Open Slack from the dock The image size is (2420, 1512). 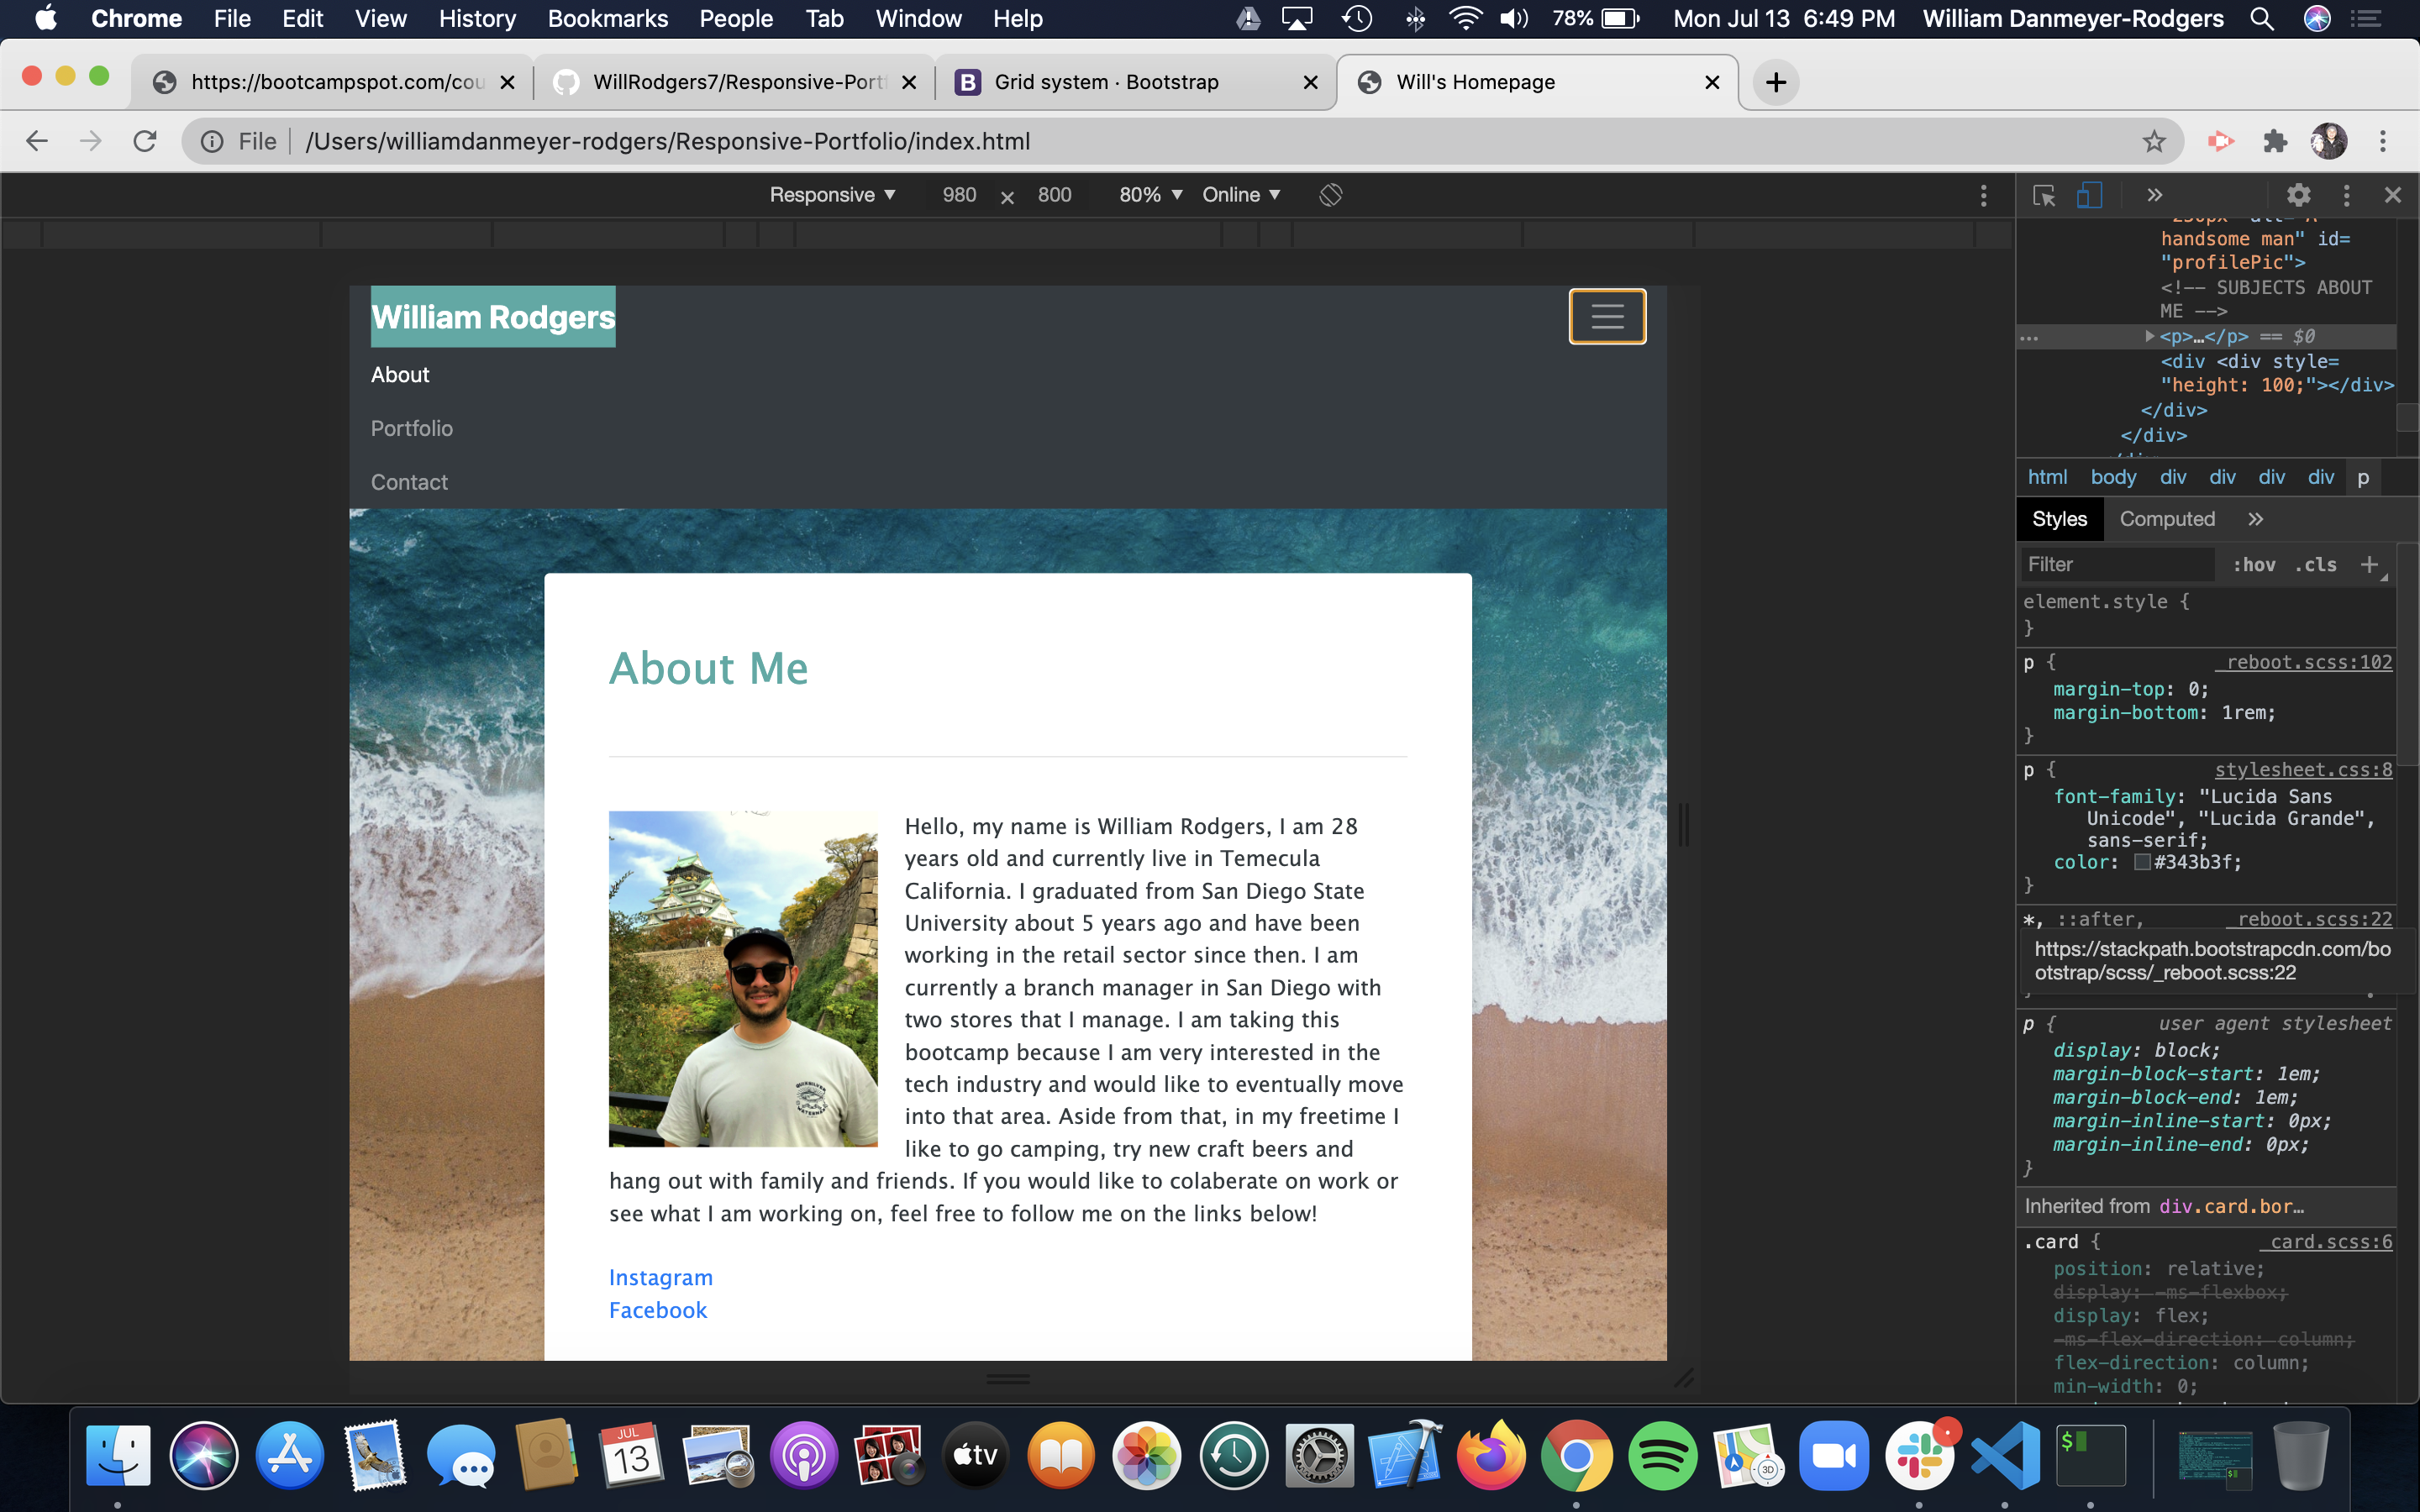[x=1920, y=1456]
